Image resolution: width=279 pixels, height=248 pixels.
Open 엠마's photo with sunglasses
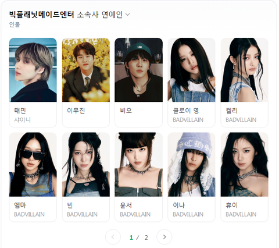(x=33, y=165)
